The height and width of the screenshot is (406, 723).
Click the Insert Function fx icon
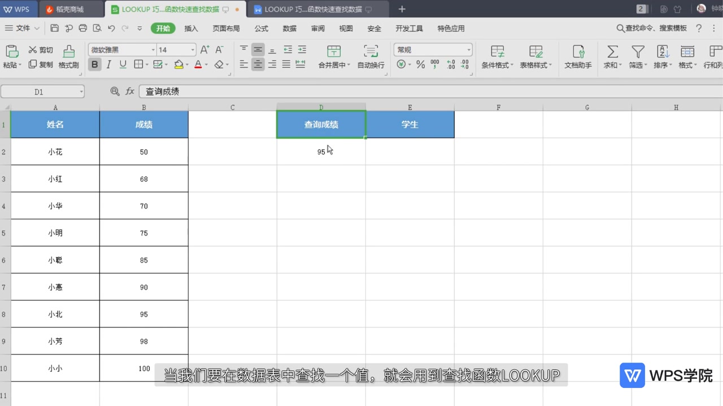130,91
